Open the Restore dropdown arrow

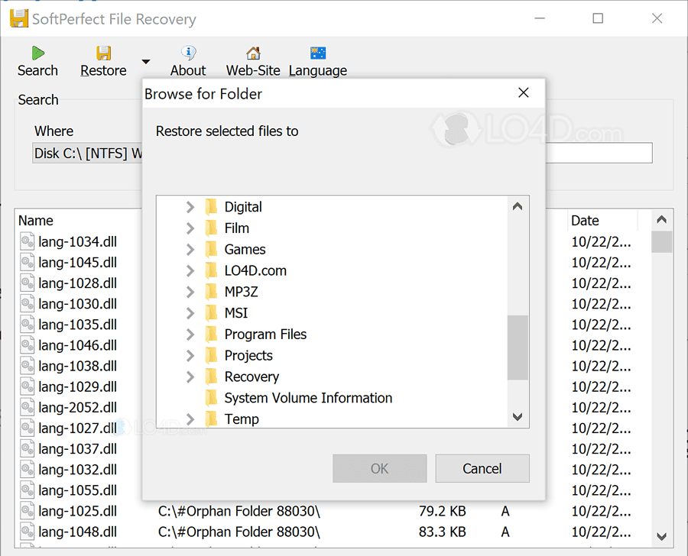point(146,62)
